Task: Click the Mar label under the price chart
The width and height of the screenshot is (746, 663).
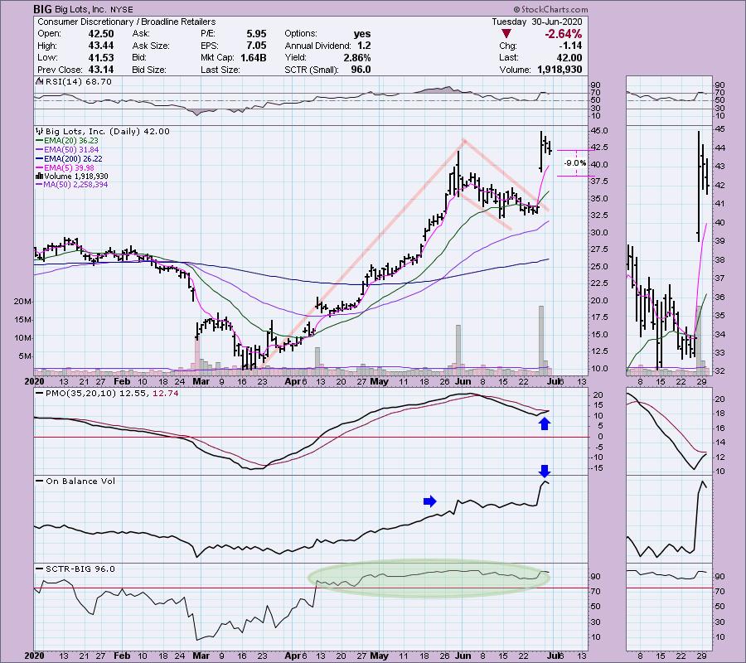Action: coord(201,381)
